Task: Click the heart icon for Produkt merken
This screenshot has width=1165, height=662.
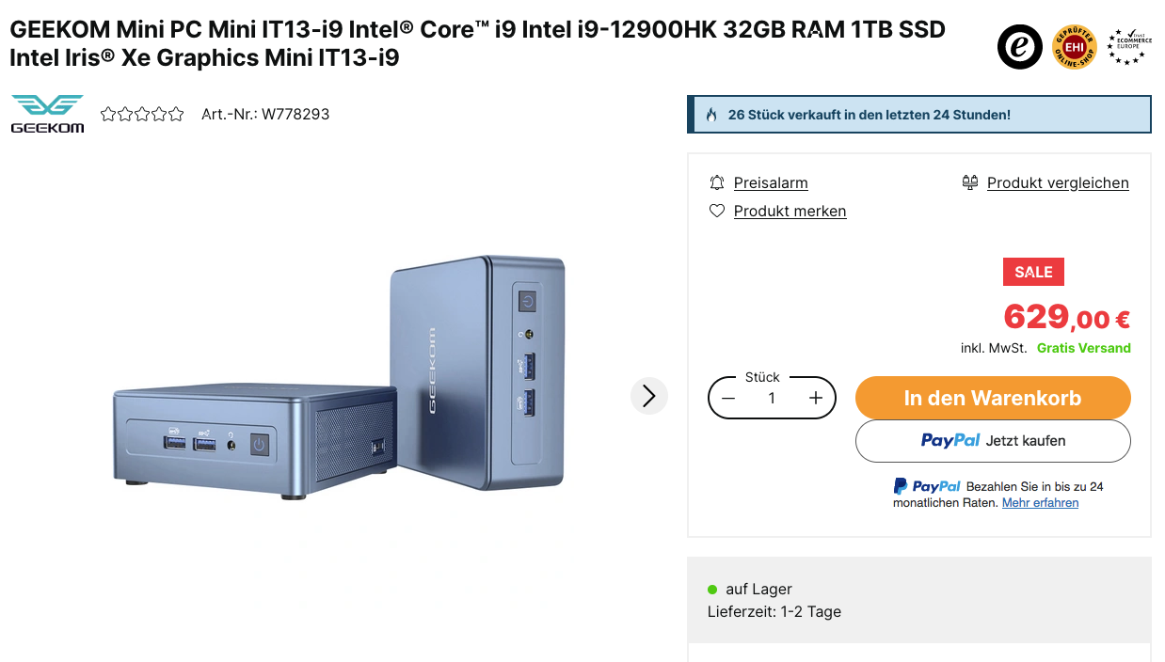Action: [717, 211]
